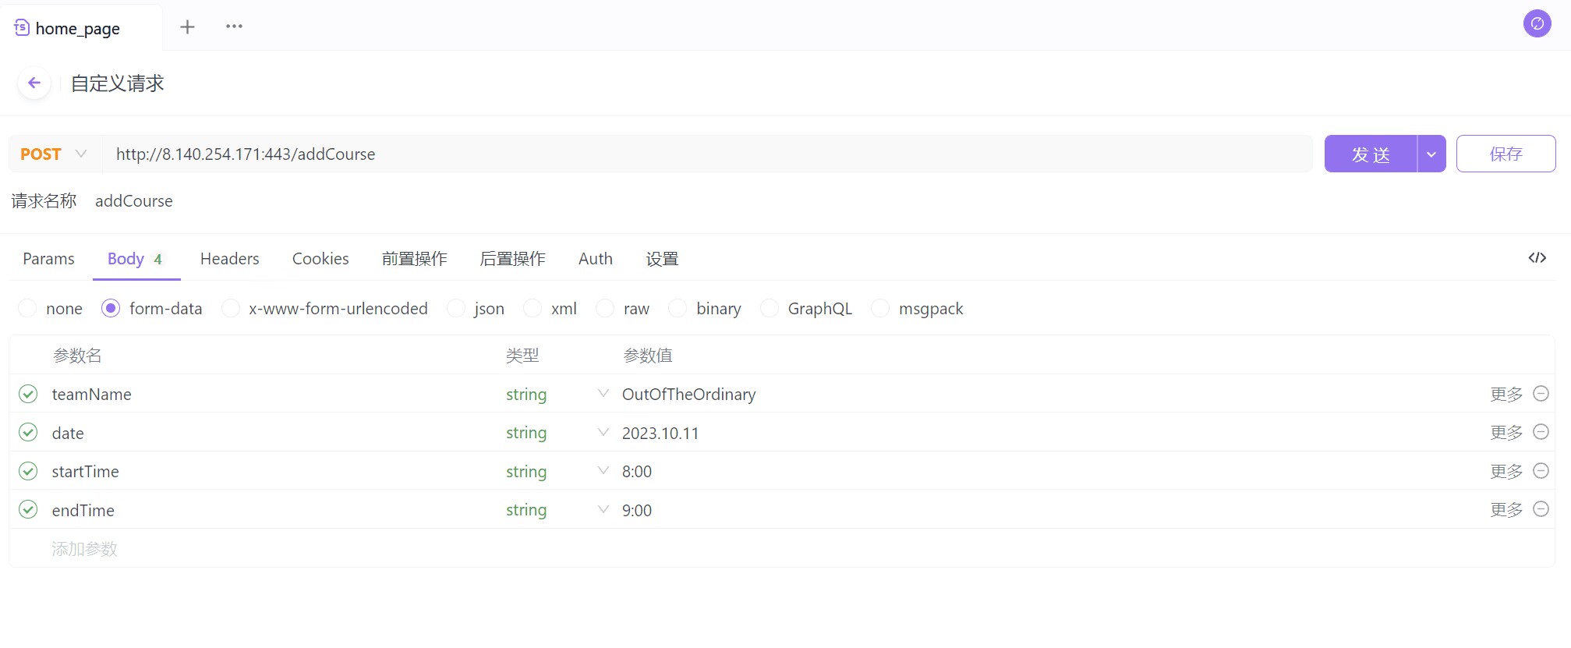Open the three-dots tab options menu
Viewport: 1571px width, 648px height.
[x=234, y=27]
